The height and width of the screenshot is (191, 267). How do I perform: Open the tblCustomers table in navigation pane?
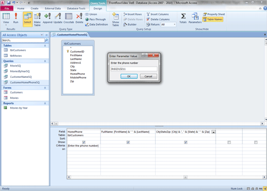[x=18, y=50]
